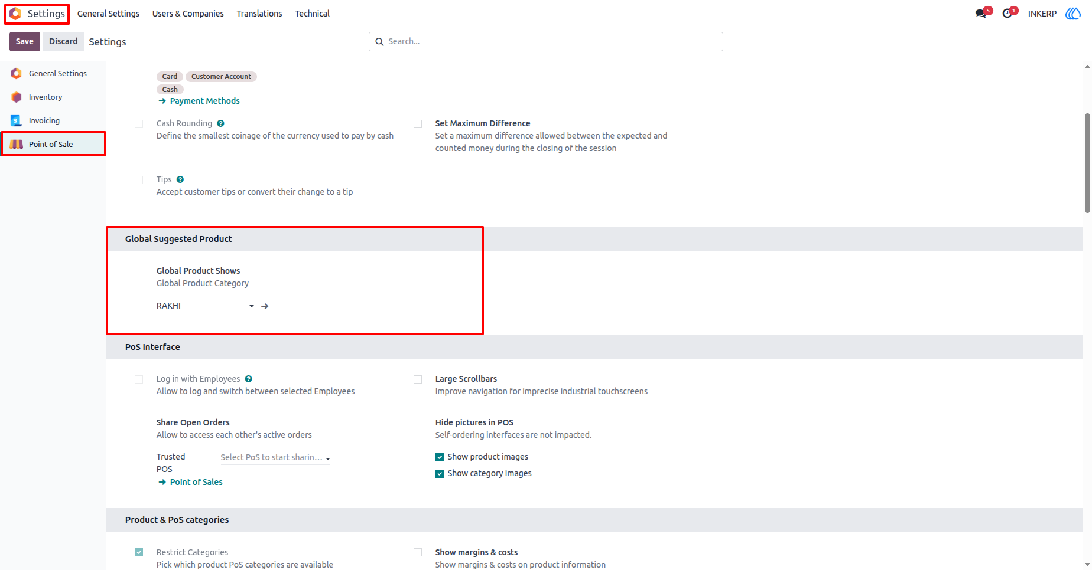Open RAKHI category via internal link arrow

pyautogui.click(x=265, y=306)
